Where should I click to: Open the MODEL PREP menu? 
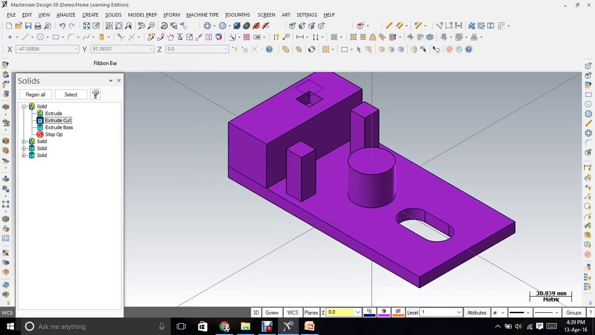tap(142, 15)
